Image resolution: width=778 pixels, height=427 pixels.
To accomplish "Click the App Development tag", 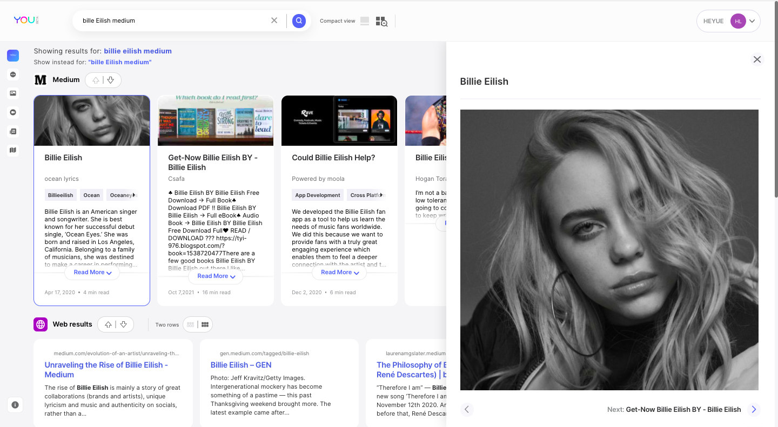I will [318, 195].
